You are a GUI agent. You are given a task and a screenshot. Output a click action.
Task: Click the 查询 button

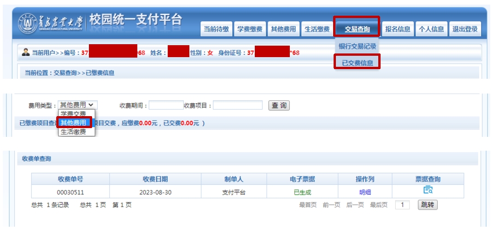tap(279, 106)
